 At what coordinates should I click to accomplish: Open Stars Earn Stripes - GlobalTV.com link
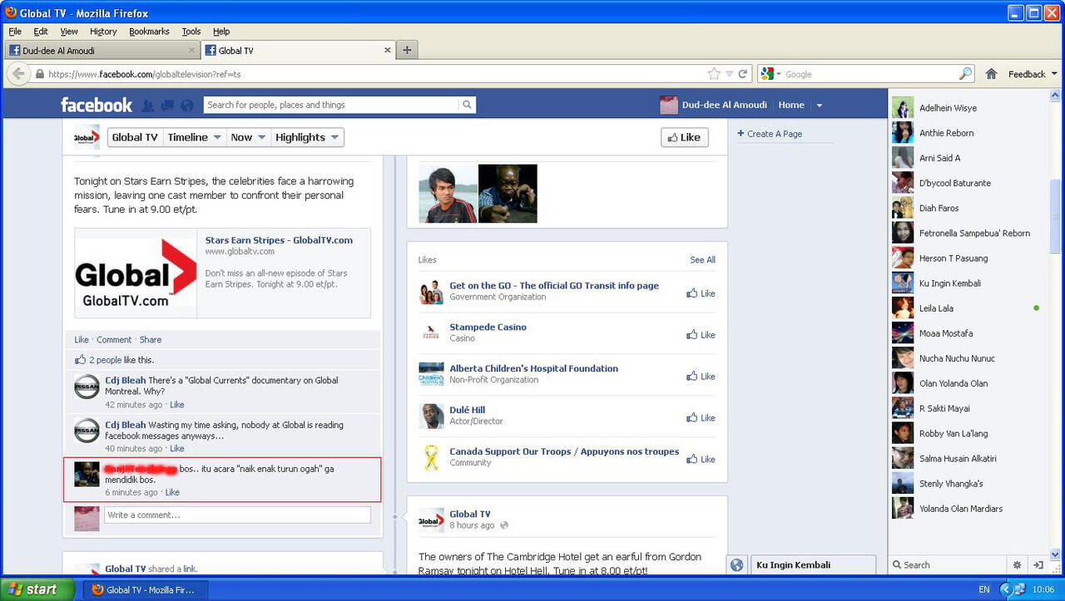279,240
